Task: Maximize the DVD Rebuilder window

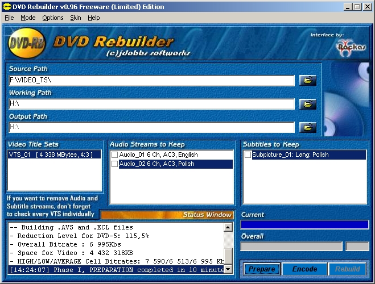Action: point(357,7)
